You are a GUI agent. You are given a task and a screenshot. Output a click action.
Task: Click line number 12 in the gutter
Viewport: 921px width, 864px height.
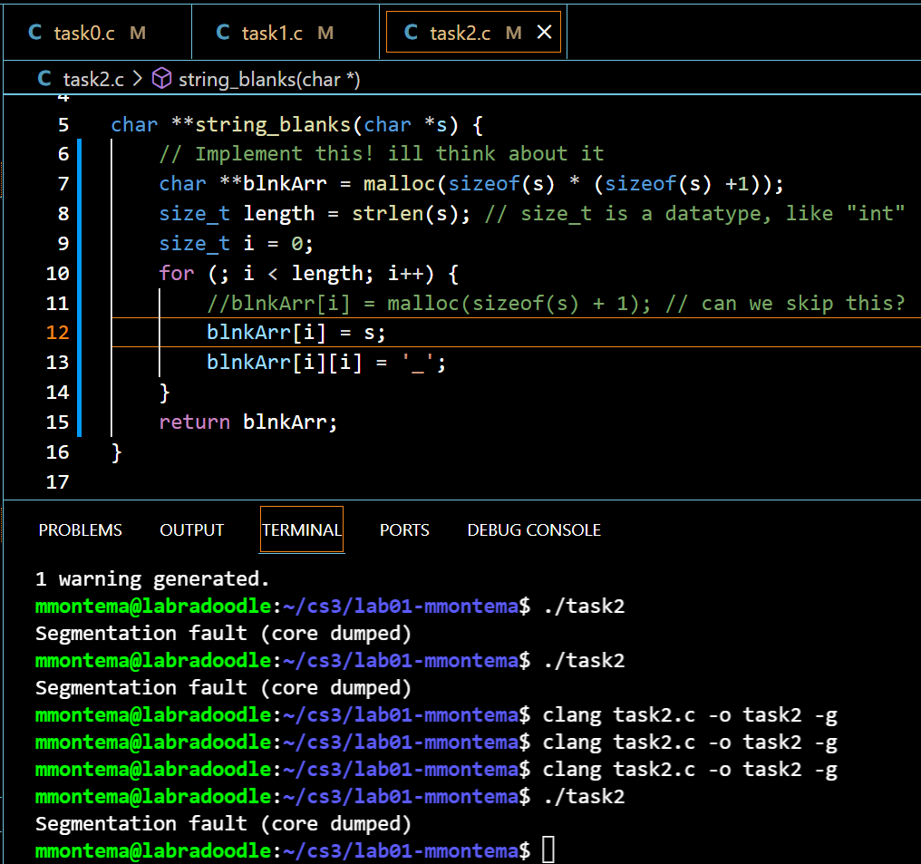[57, 332]
